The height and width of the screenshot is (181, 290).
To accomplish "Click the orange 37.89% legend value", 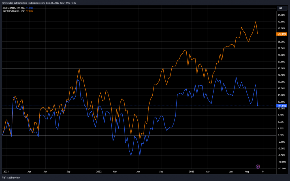I will 29,11.
